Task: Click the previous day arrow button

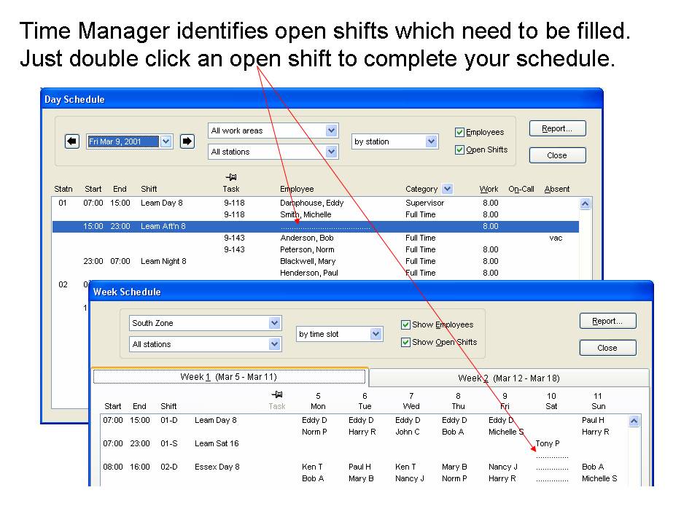Action: (x=71, y=141)
